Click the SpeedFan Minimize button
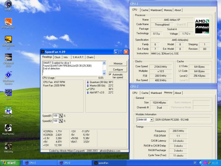The height and width of the screenshot is (166, 221). click(118, 64)
